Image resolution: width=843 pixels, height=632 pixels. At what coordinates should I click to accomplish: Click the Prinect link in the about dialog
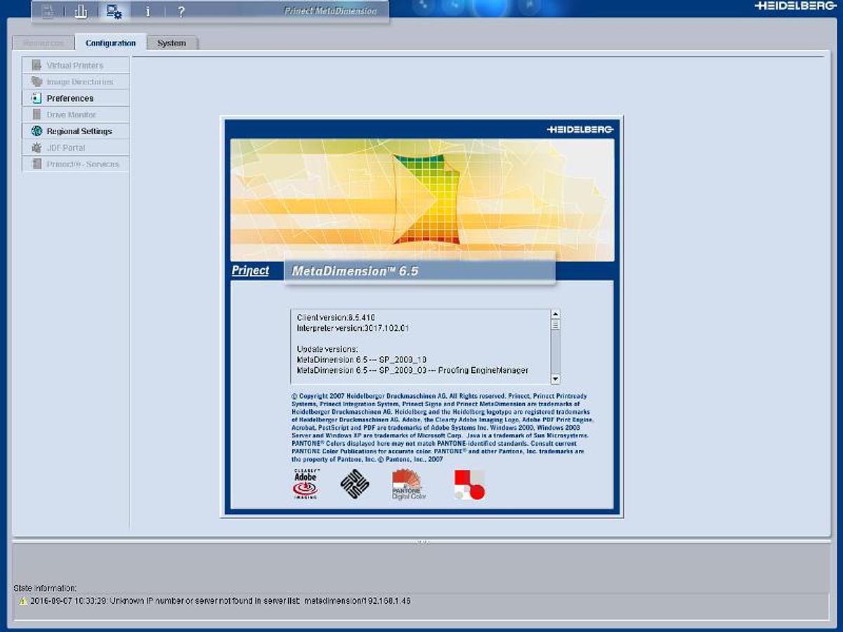[251, 270]
